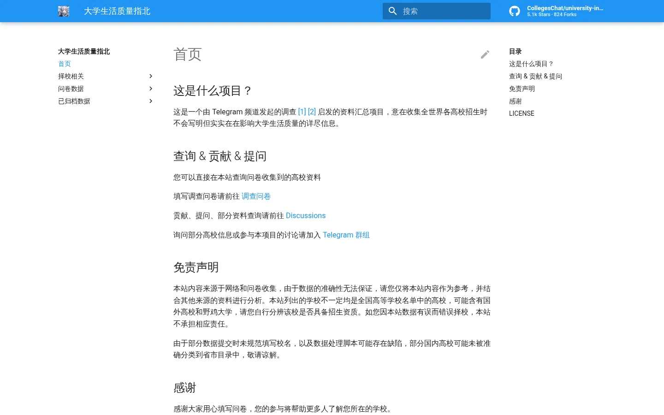
Task: Jump to 这是什么项目？ in table of contents
Action: [531, 64]
